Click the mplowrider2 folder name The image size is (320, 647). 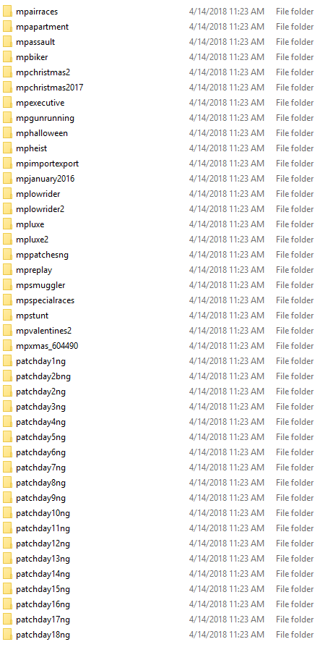pos(40,209)
